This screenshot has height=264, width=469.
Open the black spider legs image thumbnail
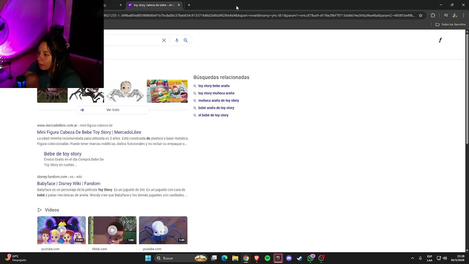[86, 95]
